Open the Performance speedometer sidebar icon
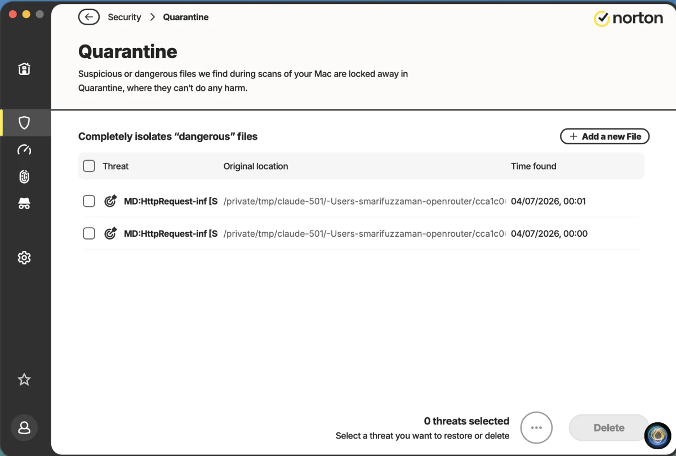The height and width of the screenshot is (456, 676). [x=24, y=150]
